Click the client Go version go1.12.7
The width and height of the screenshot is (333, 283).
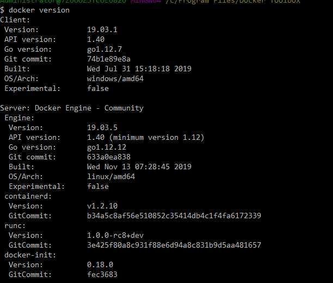(104, 50)
